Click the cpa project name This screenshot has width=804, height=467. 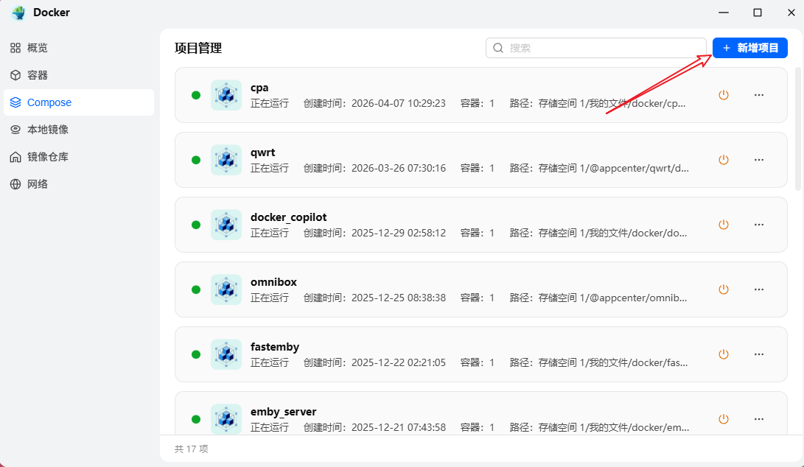click(259, 88)
